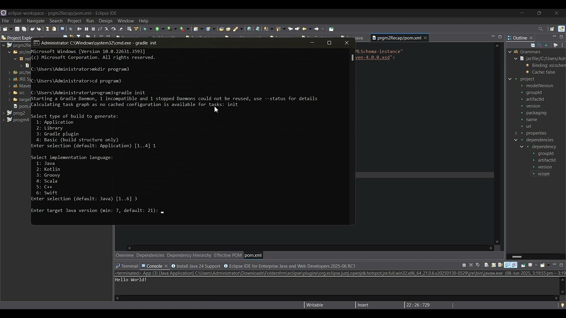
Task: Click the Remove Launch X icon in Console
Action: point(471,265)
